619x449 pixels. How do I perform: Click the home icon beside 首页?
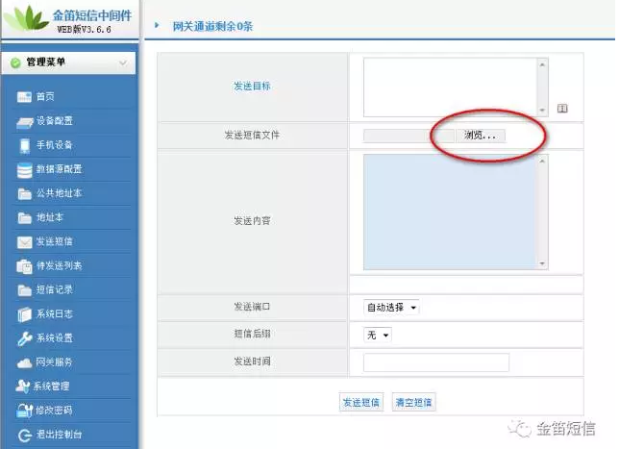pyautogui.click(x=25, y=97)
